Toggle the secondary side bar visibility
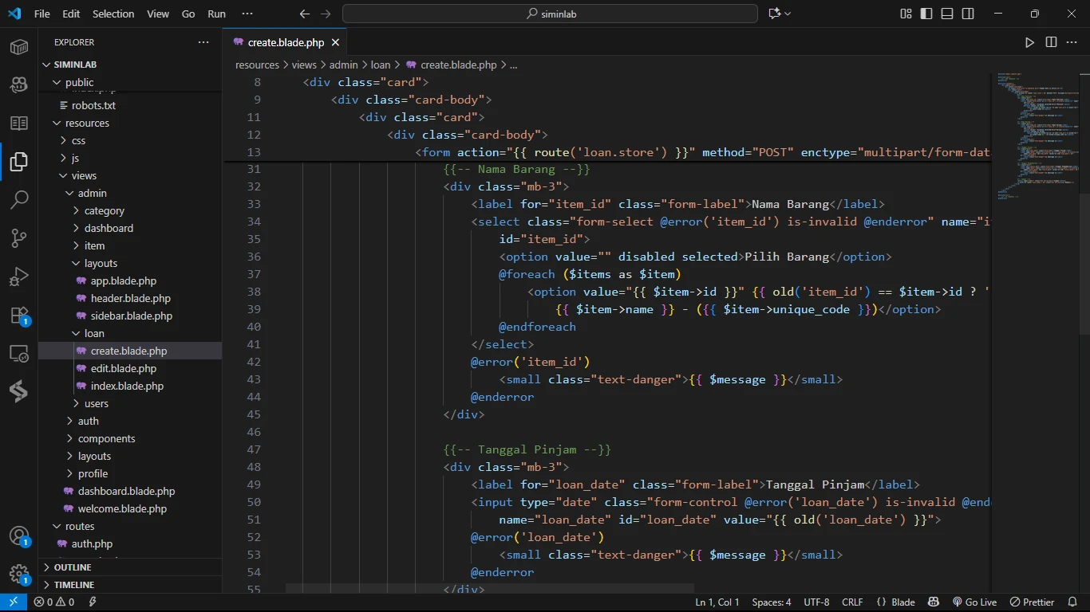Image resolution: width=1090 pixels, height=612 pixels. pyautogui.click(x=968, y=14)
